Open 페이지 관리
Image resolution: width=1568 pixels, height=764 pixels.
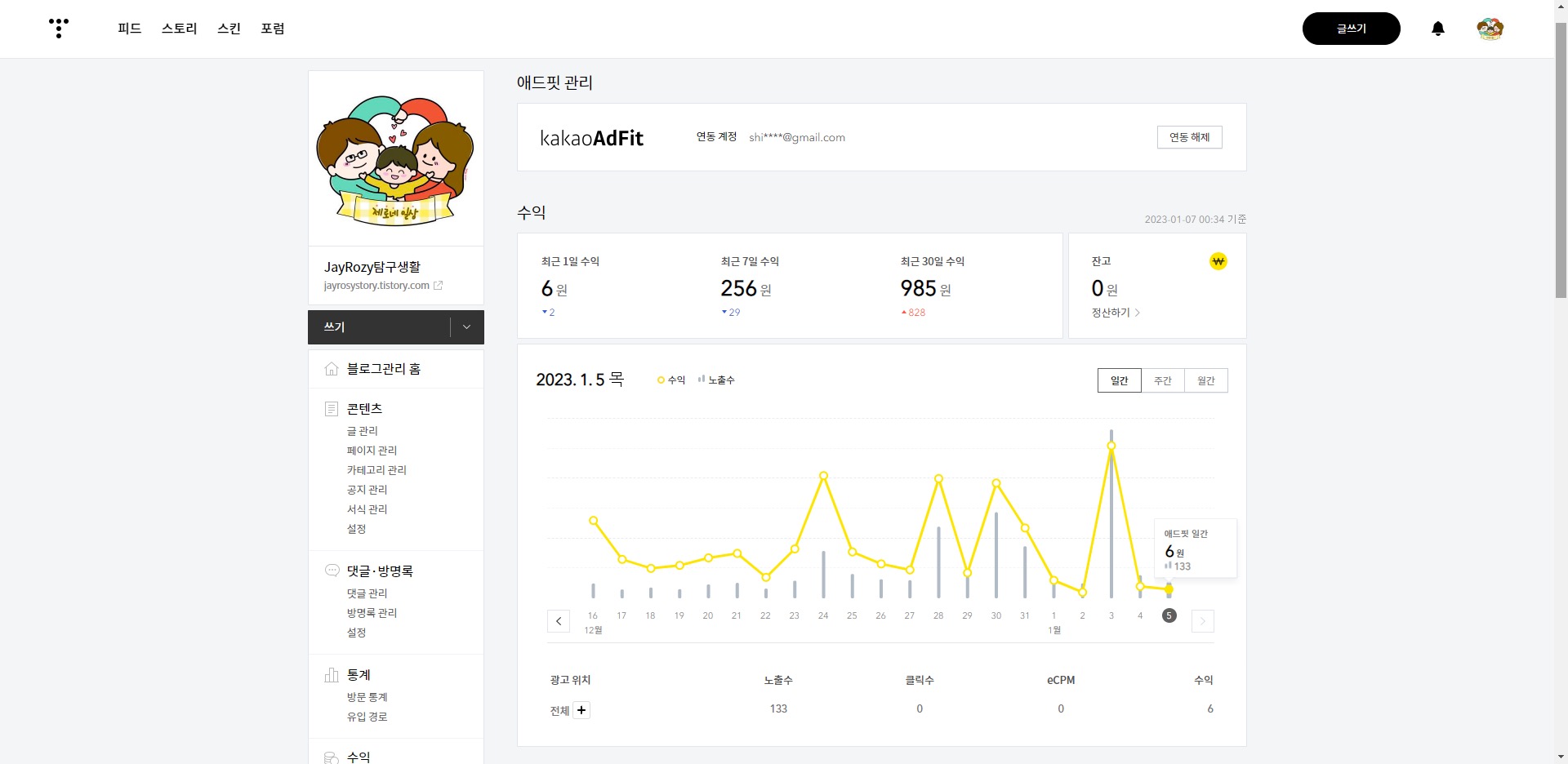tap(372, 451)
